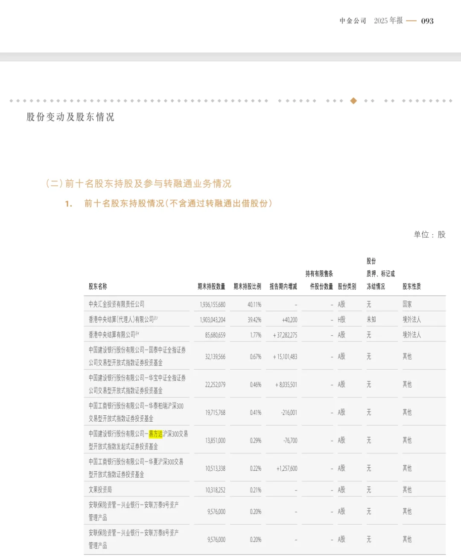The height and width of the screenshot is (558, 461).
Task: Click 0.20% in the 安联万泰8号 row
Action: point(256,540)
